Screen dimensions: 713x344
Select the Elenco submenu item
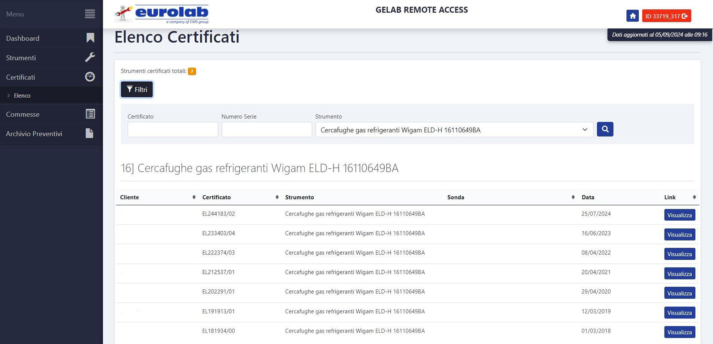pos(51,96)
